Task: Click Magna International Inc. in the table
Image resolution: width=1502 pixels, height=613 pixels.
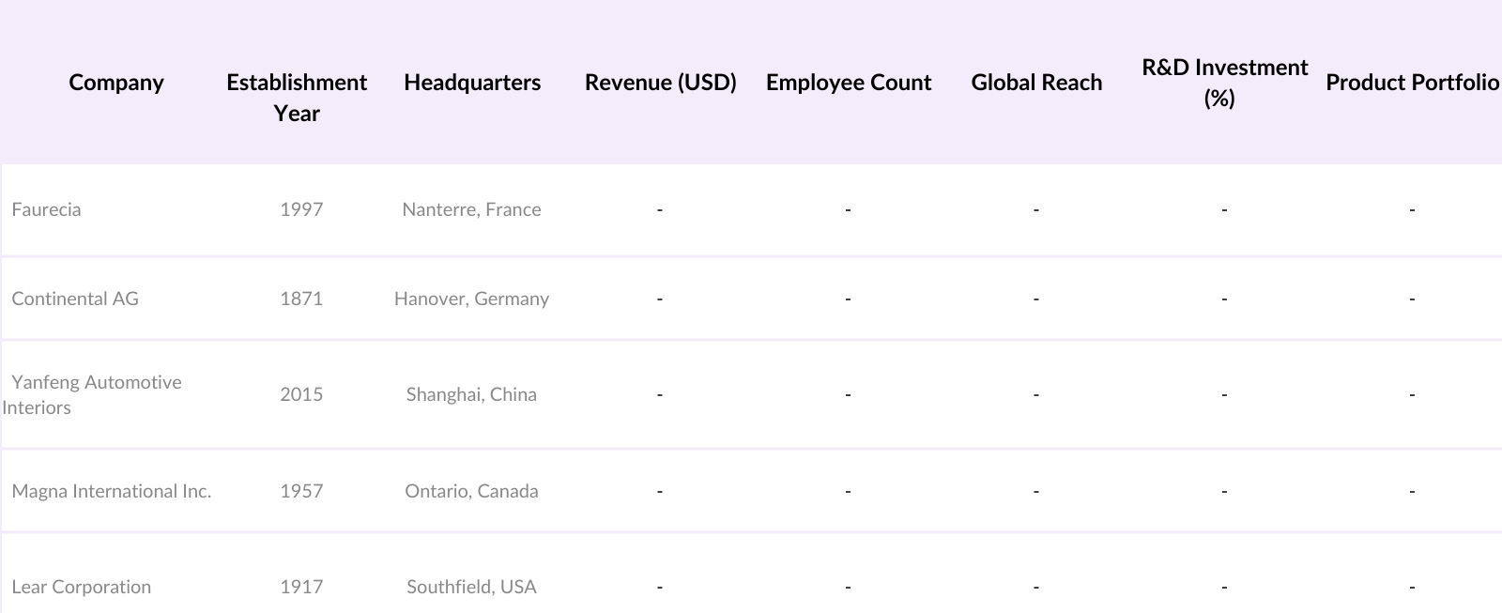Action: click(112, 491)
